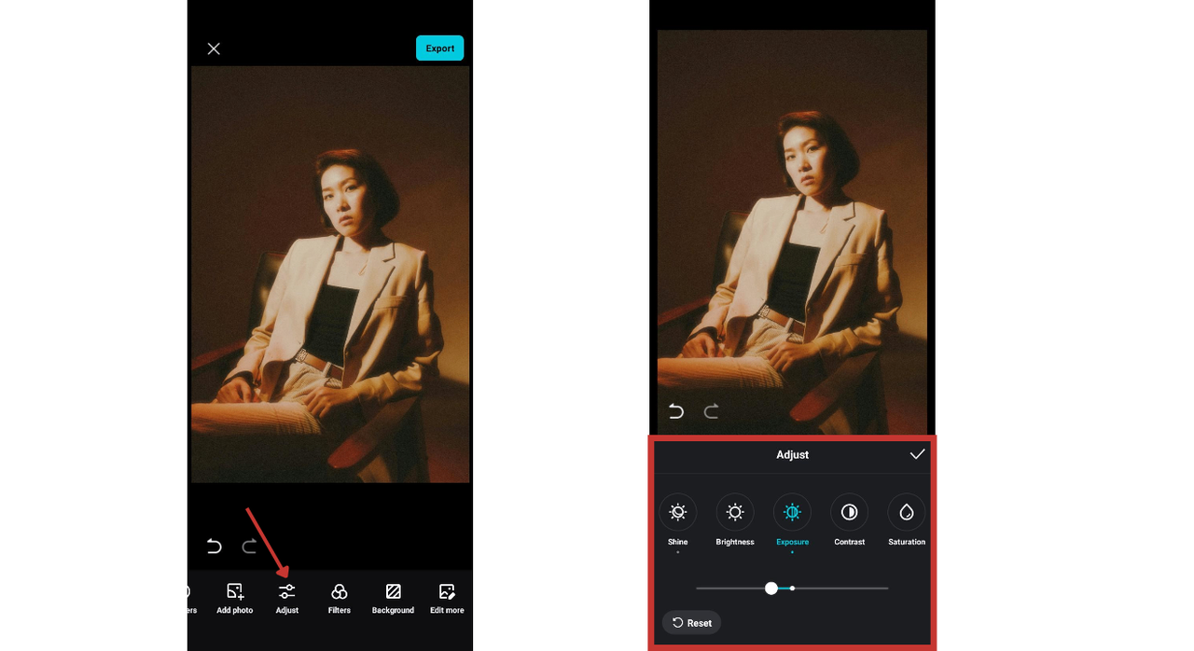Open the Background tool

click(393, 598)
